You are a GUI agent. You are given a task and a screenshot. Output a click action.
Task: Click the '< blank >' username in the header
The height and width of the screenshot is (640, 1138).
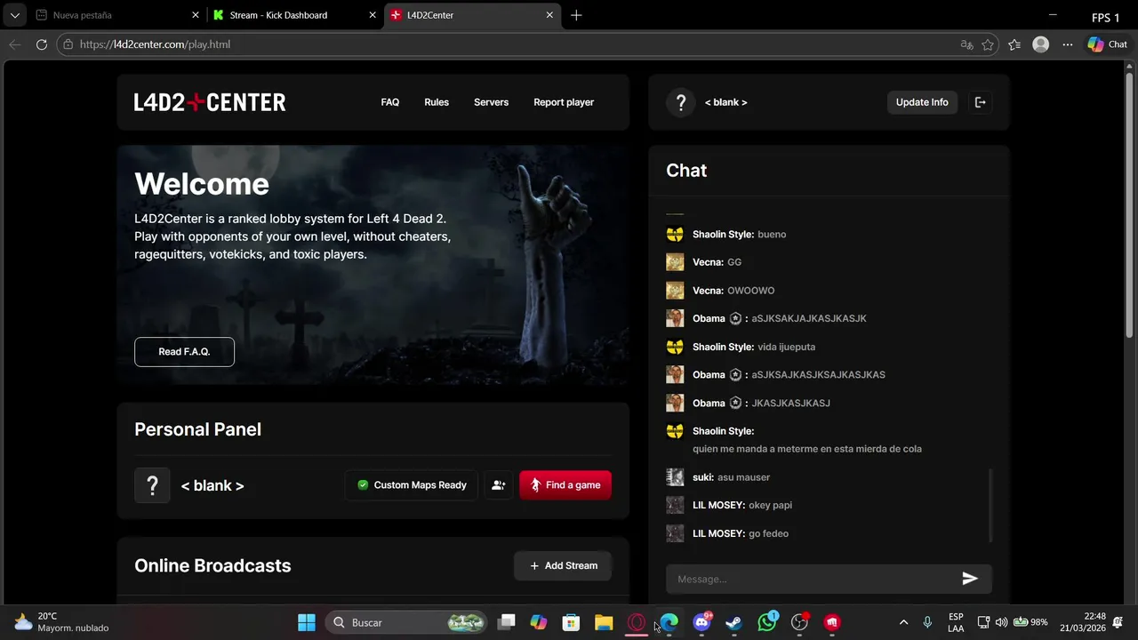click(725, 102)
